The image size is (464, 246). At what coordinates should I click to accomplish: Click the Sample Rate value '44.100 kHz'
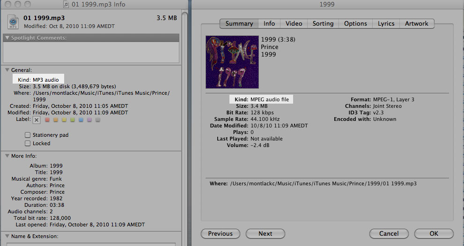coord(265,119)
